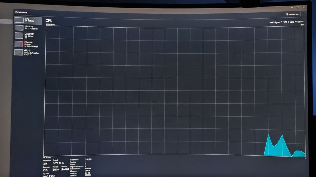Click the 3010 threads count
316x177 pixels.
click(56, 170)
